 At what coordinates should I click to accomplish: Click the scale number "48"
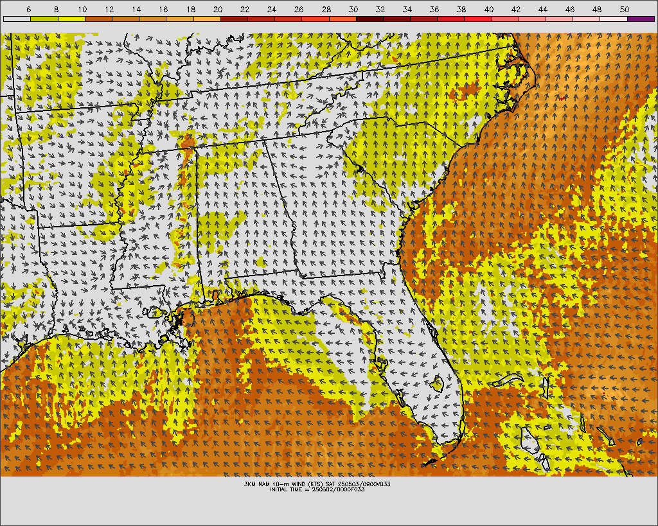(x=597, y=9)
